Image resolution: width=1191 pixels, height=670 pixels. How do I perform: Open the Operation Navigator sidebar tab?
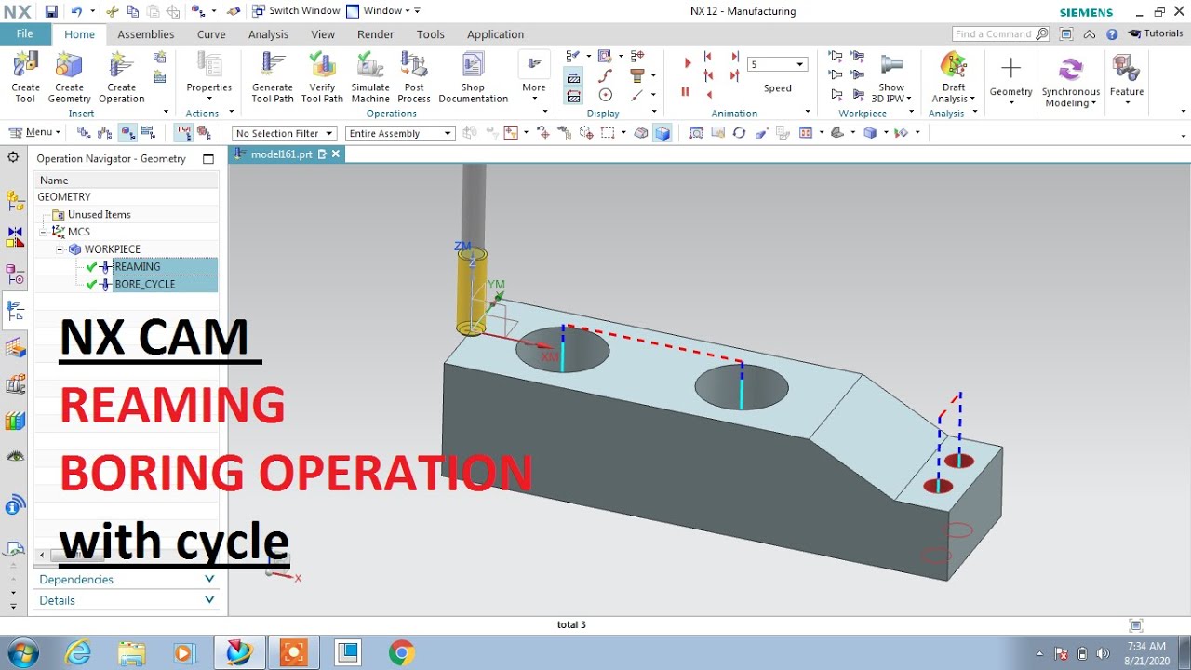15,310
